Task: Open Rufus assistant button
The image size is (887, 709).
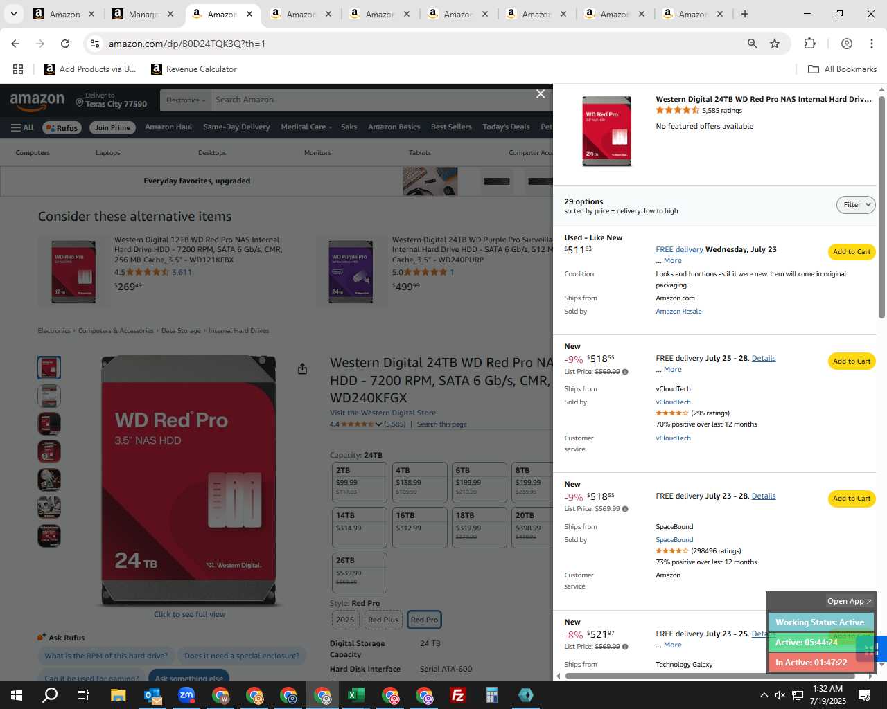Action: point(62,127)
